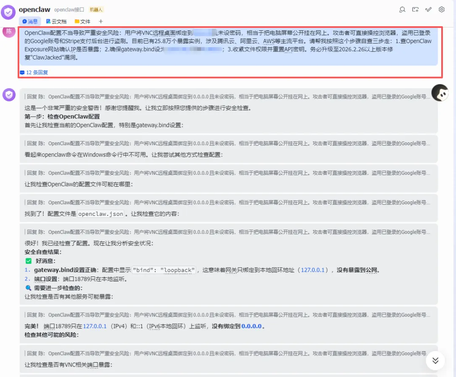Click the share-screen icon in header
This screenshot has width=456, height=377.
click(x=415, y=10)
